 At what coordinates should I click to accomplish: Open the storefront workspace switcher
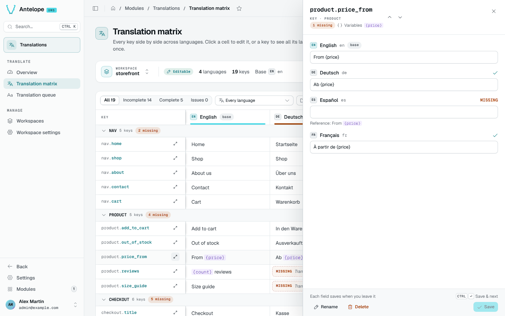(126, 71)
